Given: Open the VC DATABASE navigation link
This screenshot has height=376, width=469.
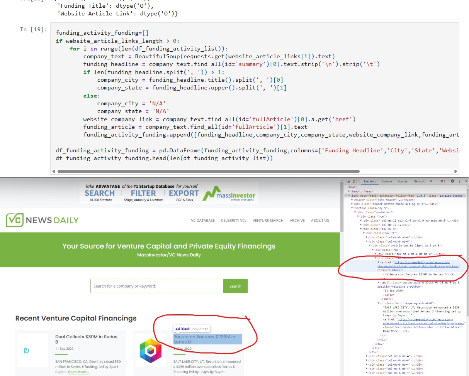Looking at the screenshot, I should pyautogui.click(x=203, y=221).
